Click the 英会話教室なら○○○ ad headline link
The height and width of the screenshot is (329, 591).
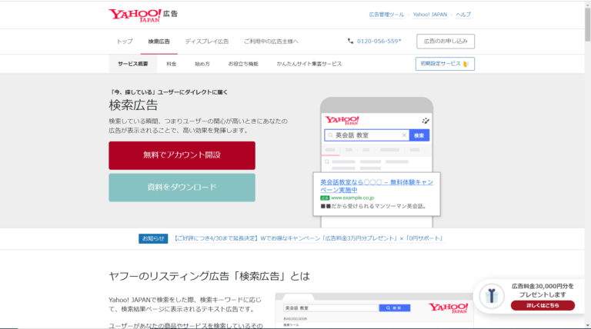coord(376,186)
